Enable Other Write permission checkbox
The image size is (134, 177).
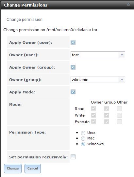(x=119, y=115)
